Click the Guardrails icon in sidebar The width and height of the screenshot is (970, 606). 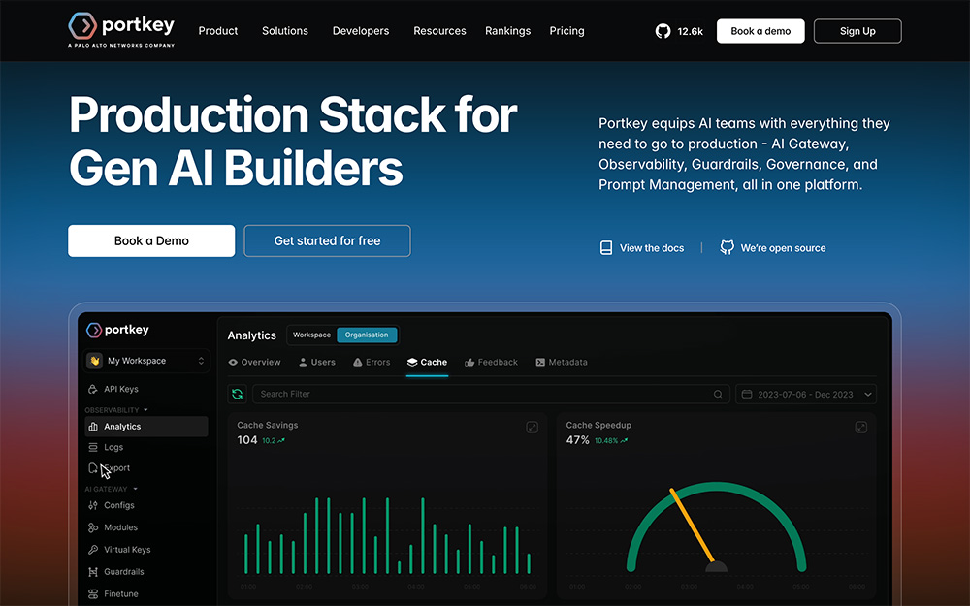(x=93, y=571)
